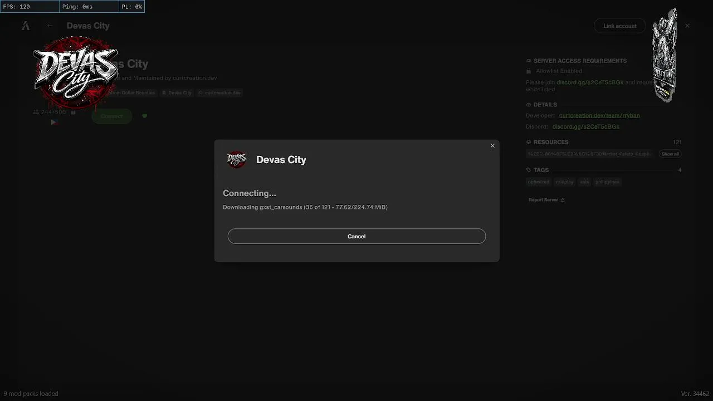Click the "Connecting..." status text
This screenshot has width=713, height=401.
coord(250,193)
